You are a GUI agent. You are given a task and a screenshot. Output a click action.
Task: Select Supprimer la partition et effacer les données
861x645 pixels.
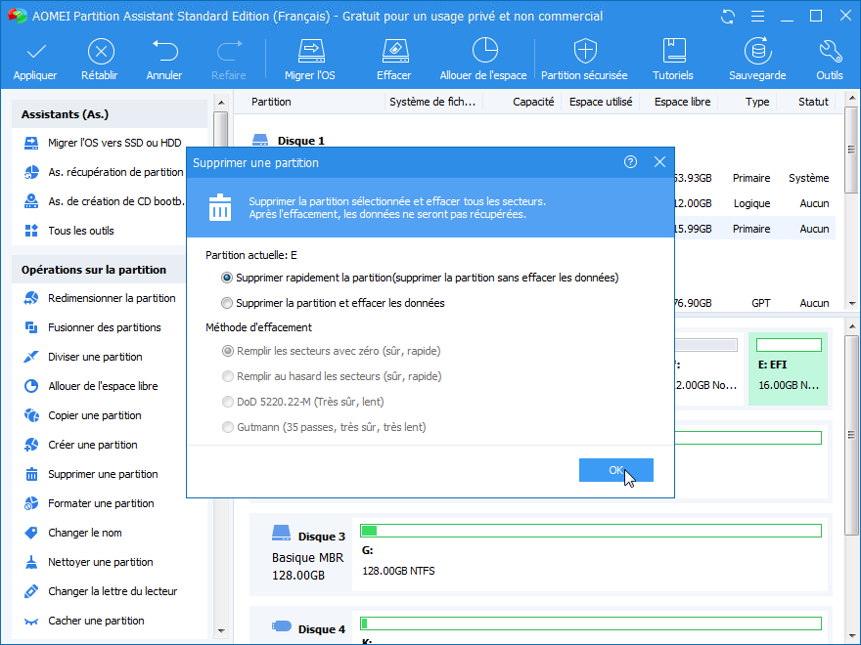coord(227,303)
